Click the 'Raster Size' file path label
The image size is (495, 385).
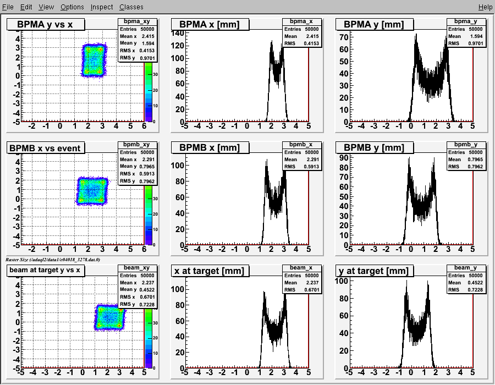coord(53,260)
